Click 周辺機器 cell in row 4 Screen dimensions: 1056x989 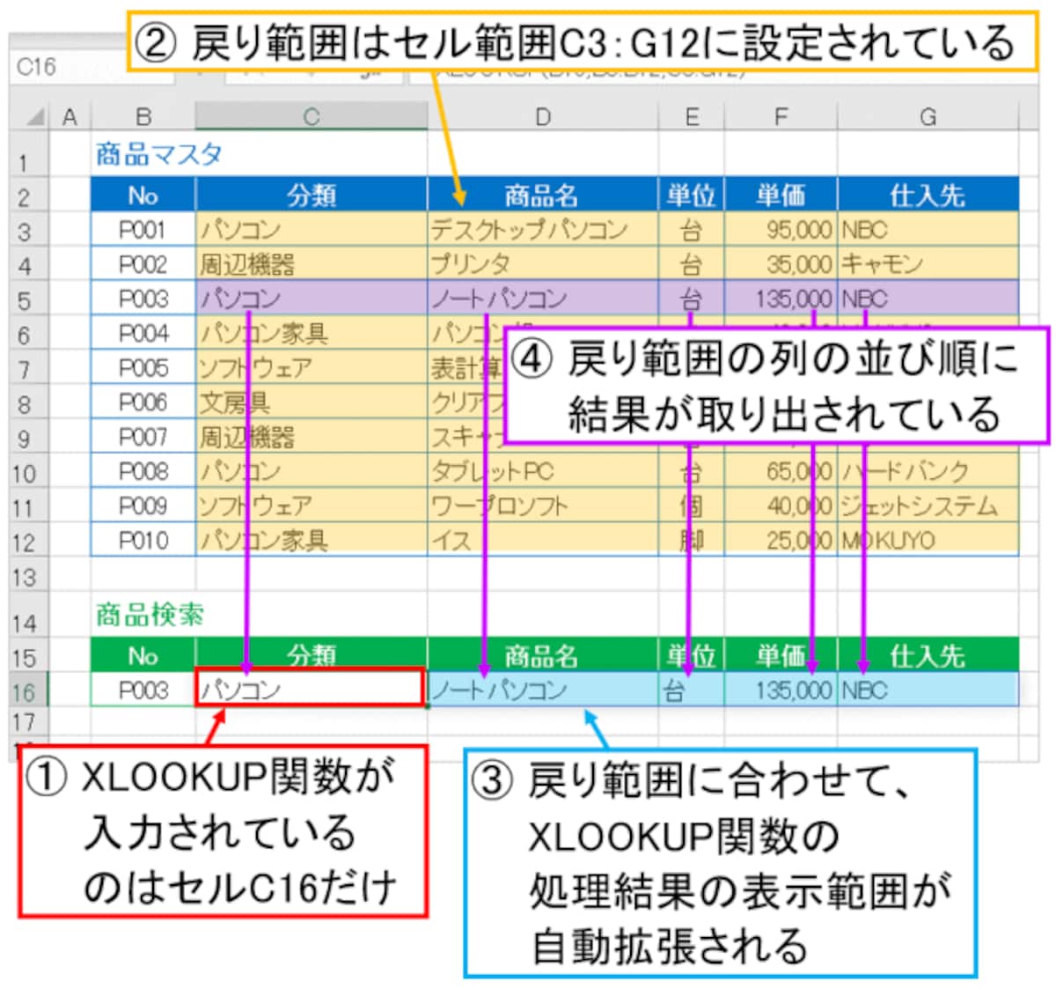[x=312, y=264]
